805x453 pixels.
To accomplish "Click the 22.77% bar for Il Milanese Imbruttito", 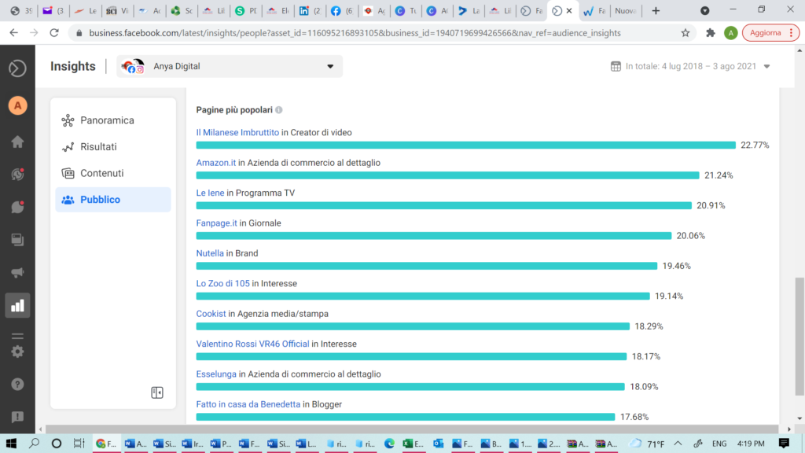I will click(465, 145).
